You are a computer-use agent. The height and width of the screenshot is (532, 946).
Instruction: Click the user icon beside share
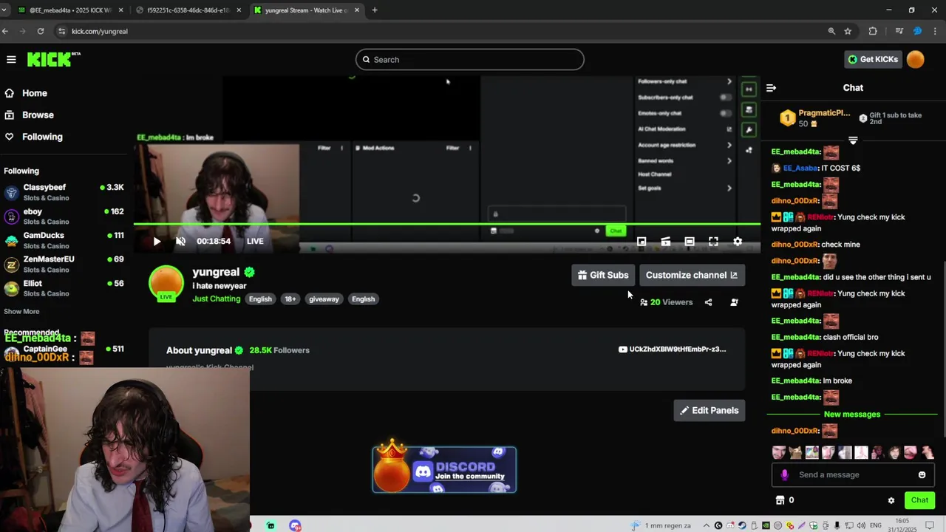734,302
